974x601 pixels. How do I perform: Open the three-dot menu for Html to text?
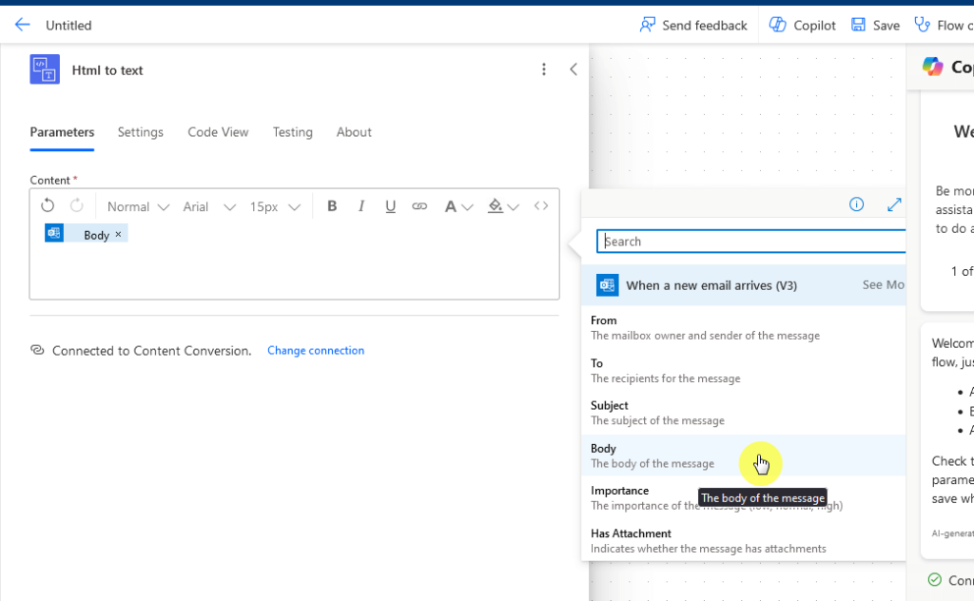[543, 69]
